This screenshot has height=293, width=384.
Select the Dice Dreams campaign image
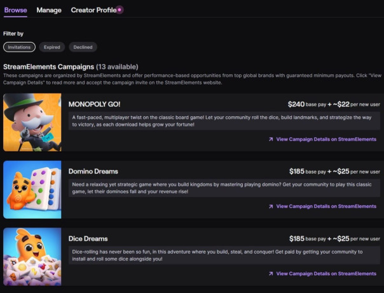[x=32, y=257]
